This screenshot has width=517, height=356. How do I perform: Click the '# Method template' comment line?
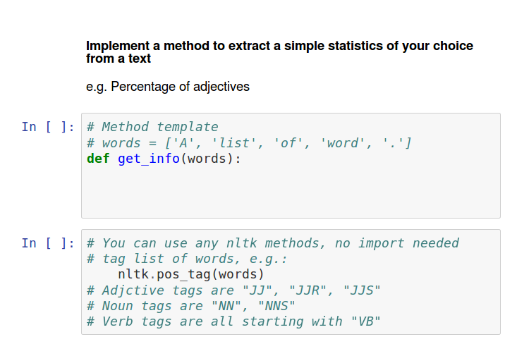point(152,127)
